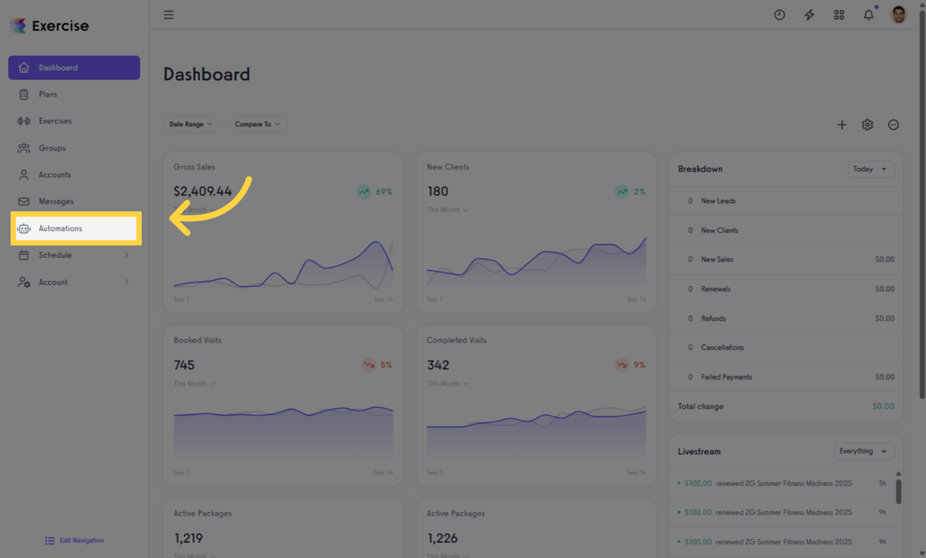Click the Edit Navigation link
This screenshot has width=926, height=558.
click(74, 541)
